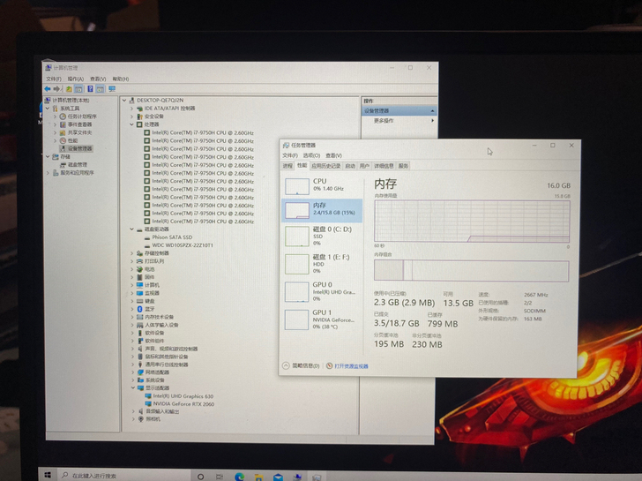Collapse the 设备管理器 actions header arrow
Viewport: 642px width, 481px height.
pyautogui.click(x=432, y=111)
